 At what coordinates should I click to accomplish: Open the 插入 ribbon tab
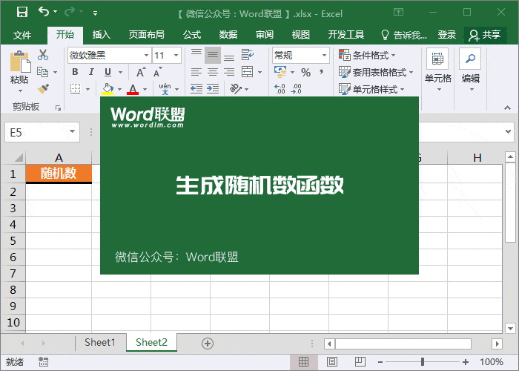102,35
